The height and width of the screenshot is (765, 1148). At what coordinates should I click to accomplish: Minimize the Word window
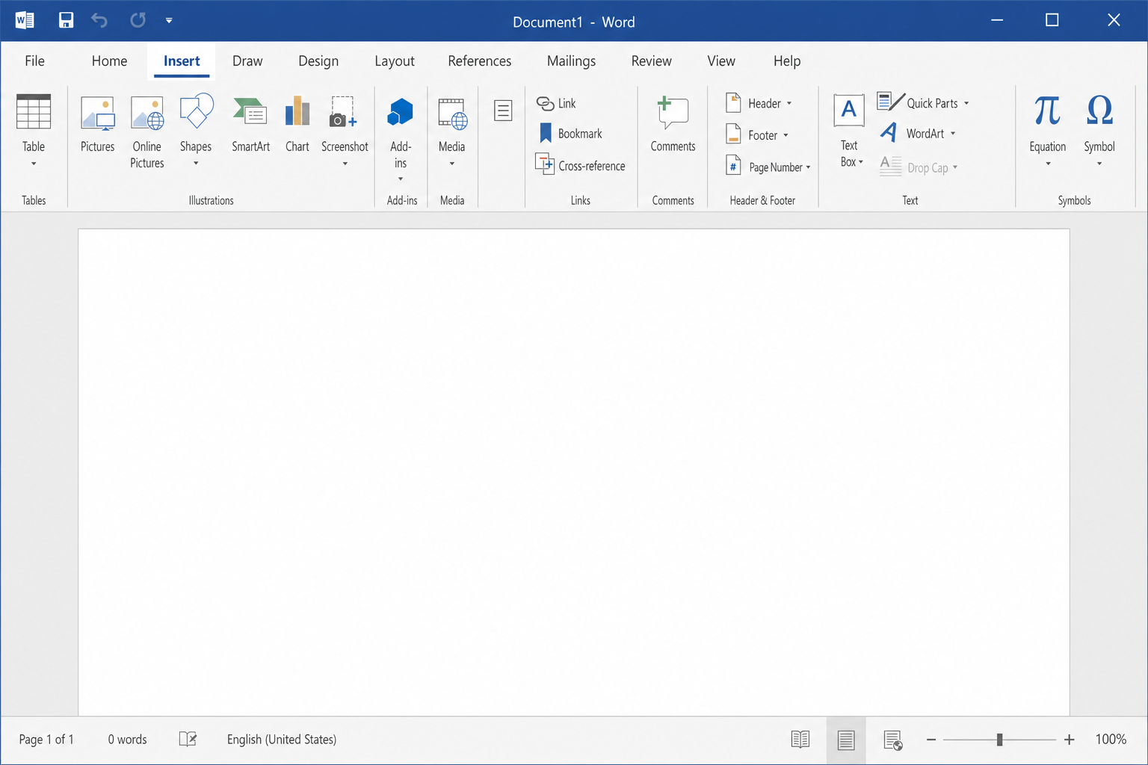tap(997, 20)
